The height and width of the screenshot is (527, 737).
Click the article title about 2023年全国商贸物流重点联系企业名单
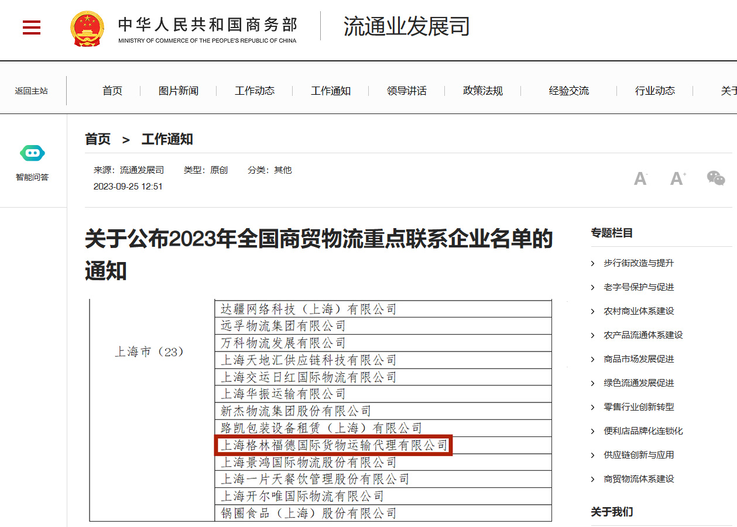point(319,255)
